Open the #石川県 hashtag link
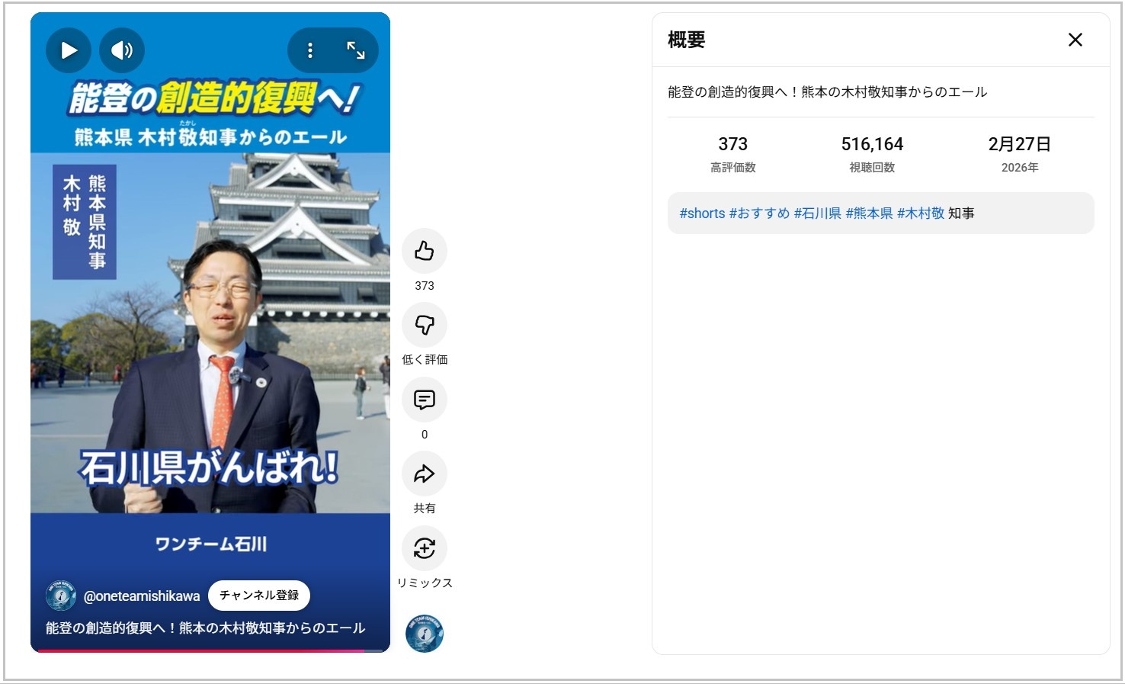 point(818,214)
